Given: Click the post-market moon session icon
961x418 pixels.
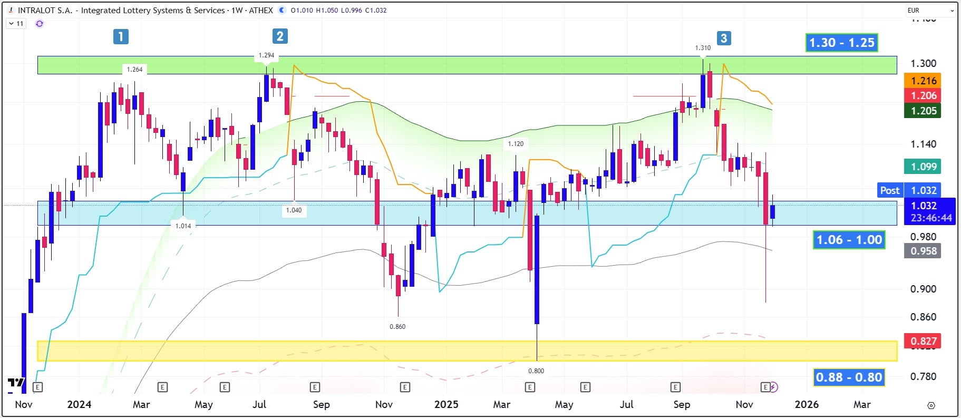Looking at the screenshot, I should (282, 10).
